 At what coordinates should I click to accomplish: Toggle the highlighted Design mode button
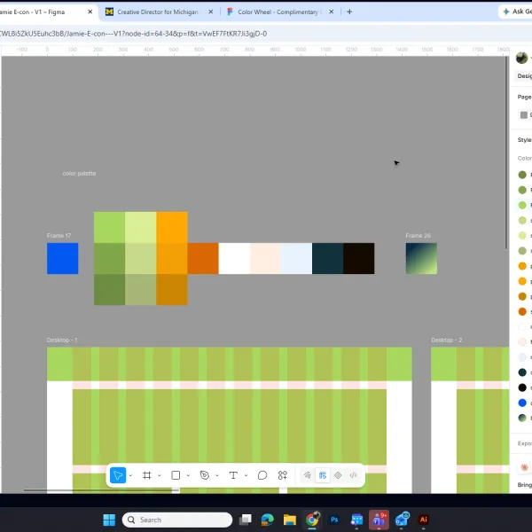[323, 475]
